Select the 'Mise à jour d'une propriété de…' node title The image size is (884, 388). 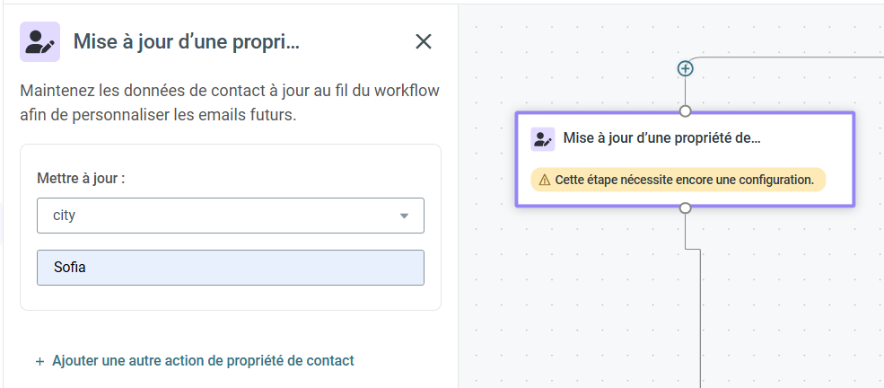[661, 138]
